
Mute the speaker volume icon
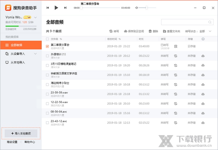click(136, 8)
